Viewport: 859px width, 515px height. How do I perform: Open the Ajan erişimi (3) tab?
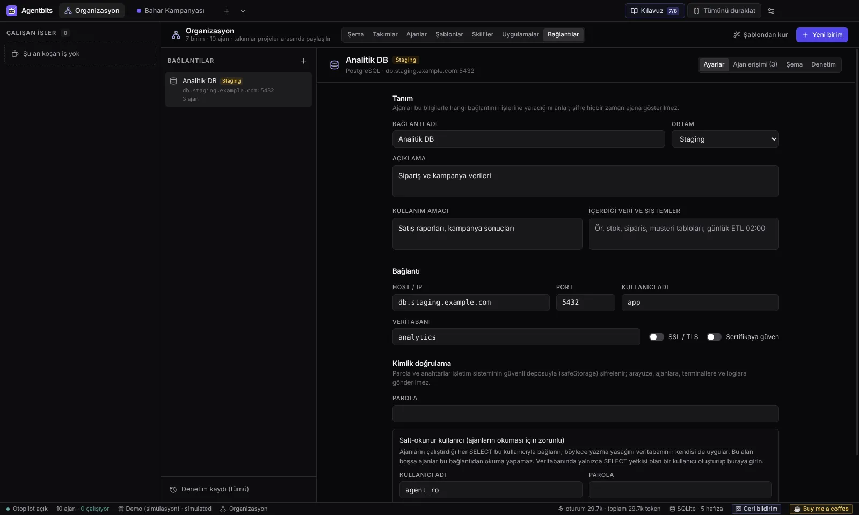[755, 65]
